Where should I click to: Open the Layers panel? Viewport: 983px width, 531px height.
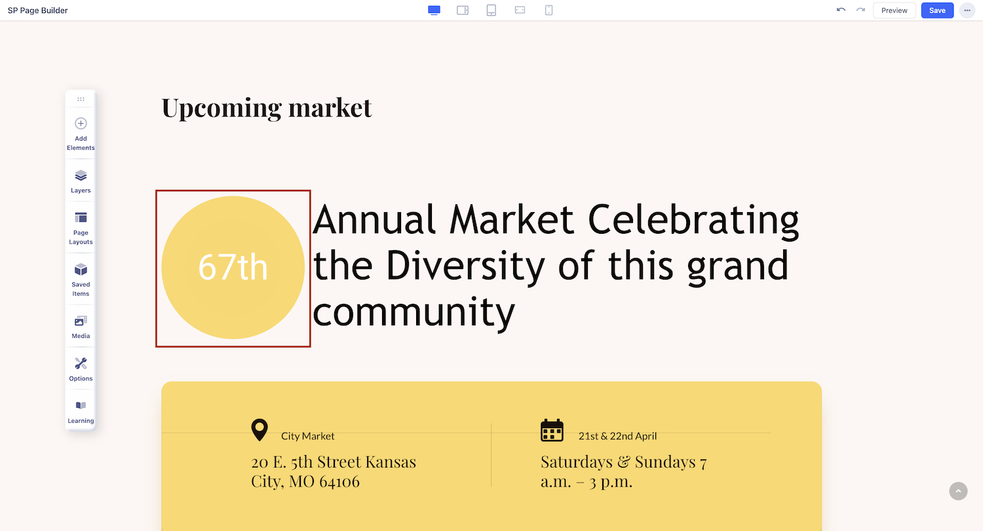pyautogui.click(x=81, y=181)
